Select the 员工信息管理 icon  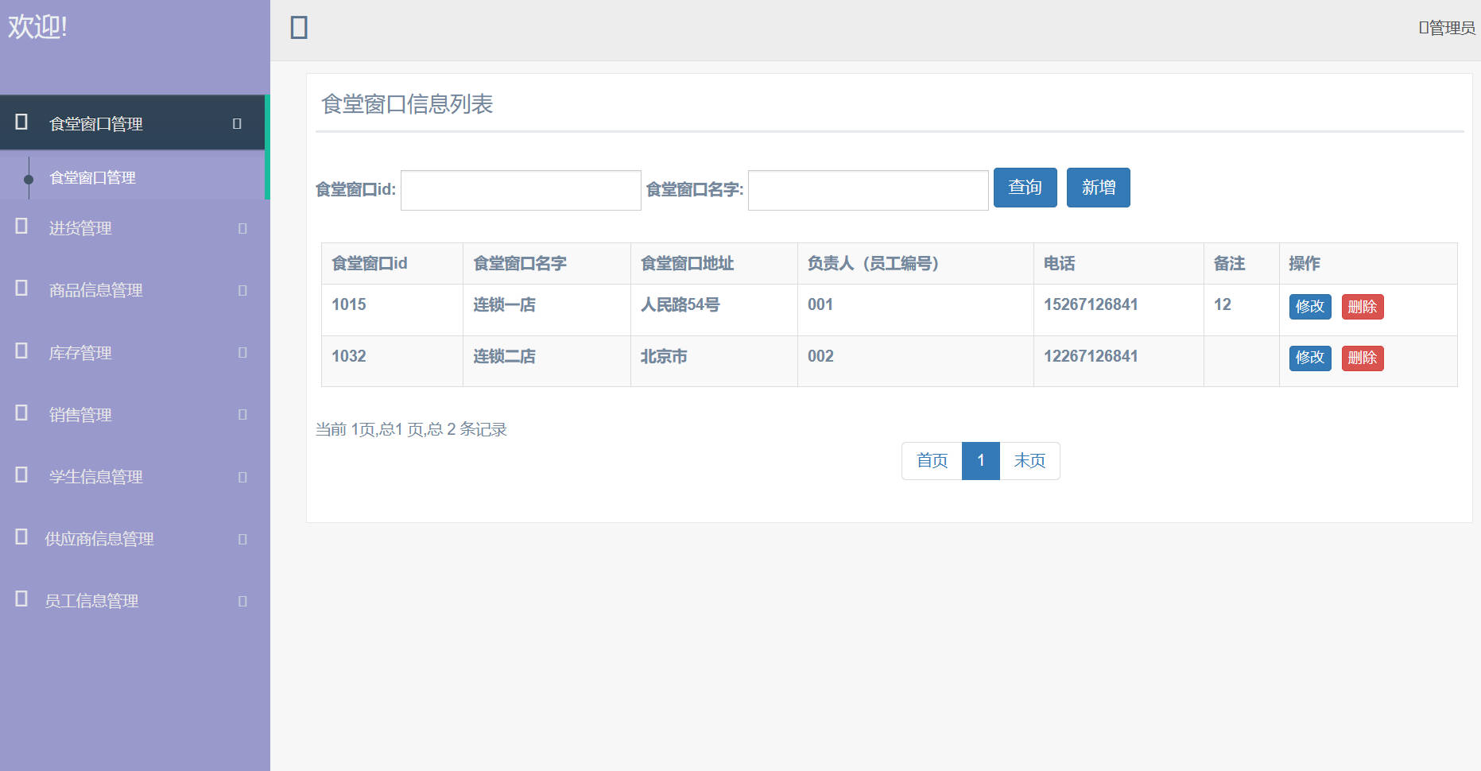coord(20,599)
